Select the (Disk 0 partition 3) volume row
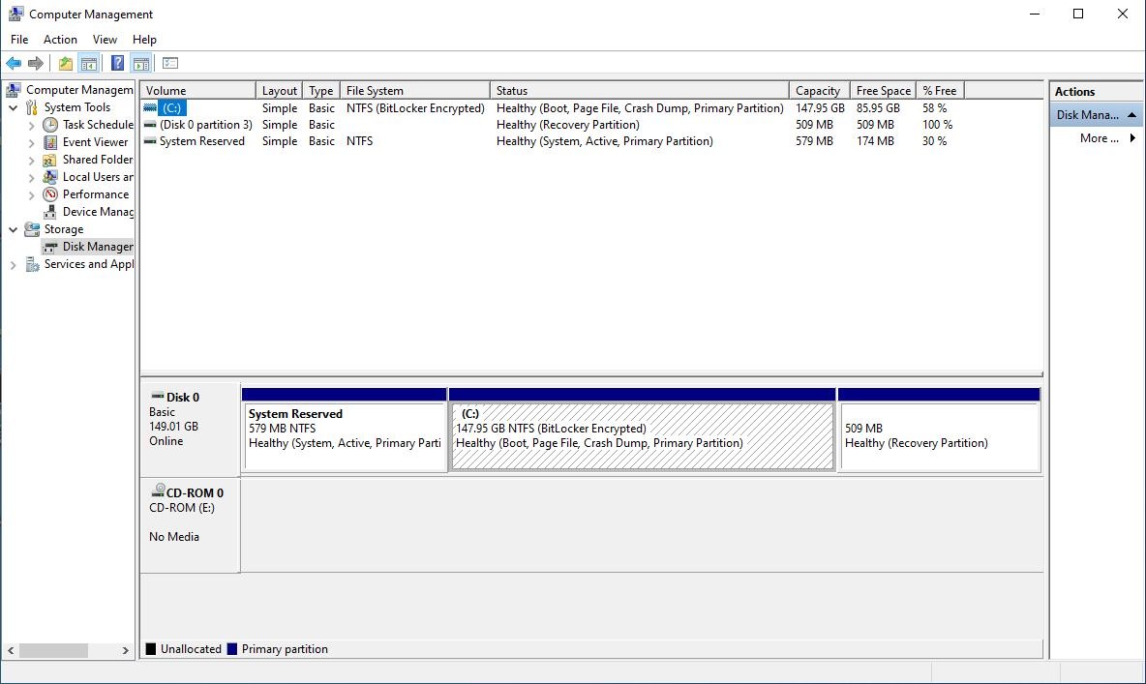The height and width of the screenshot is (684, 1146). click(x=556, y=125)
